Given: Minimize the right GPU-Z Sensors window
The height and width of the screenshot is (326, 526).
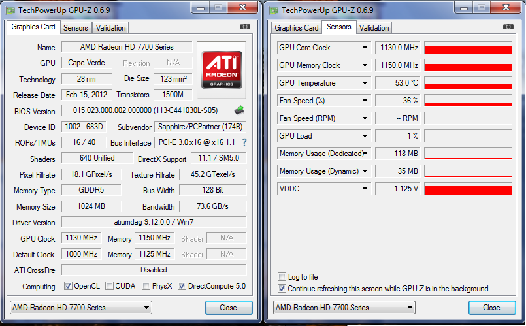Looking at the screenshot, I should (x=464, y=8).
